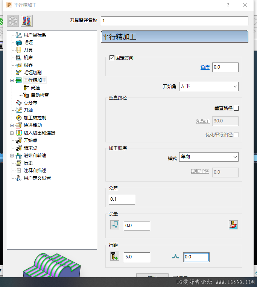Select the 快进移动 rapid move icon
The width and height of the screenshot is (257, 287).
pos(19,125)
